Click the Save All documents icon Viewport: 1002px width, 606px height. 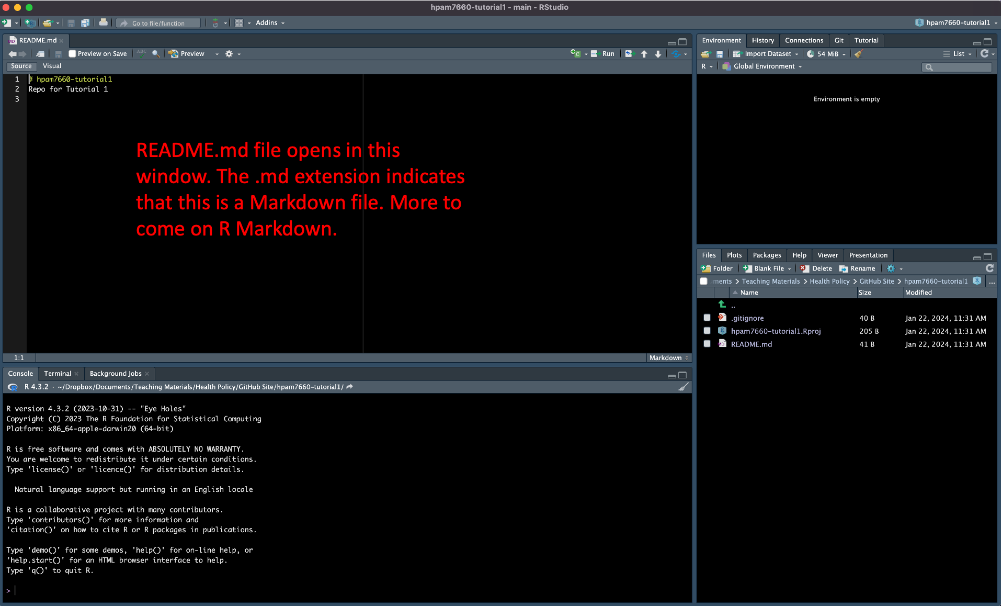pyautogui.click(x=85, y=23)
